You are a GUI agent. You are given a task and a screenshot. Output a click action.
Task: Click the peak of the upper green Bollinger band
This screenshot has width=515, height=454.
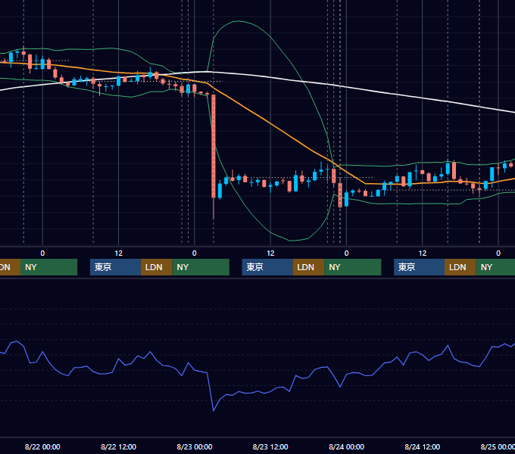tap(238, 21)
